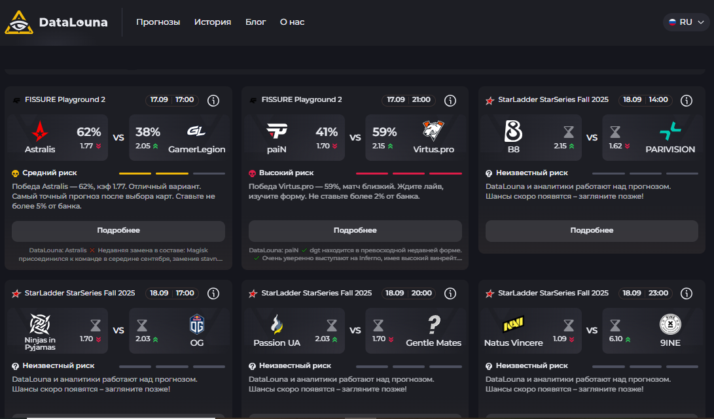Click the PARIVISION team logo
The height and width of the screenshot is (419, 714).
coord(670,131)
